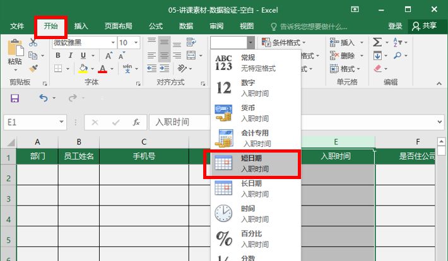448x261 pixels.
Task: Choose 数字 Number format option
Action: coord(256,88)
